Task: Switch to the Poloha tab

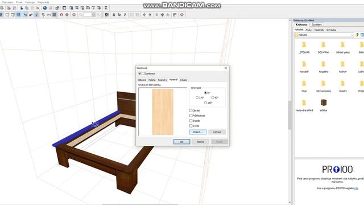Action: 152,80
